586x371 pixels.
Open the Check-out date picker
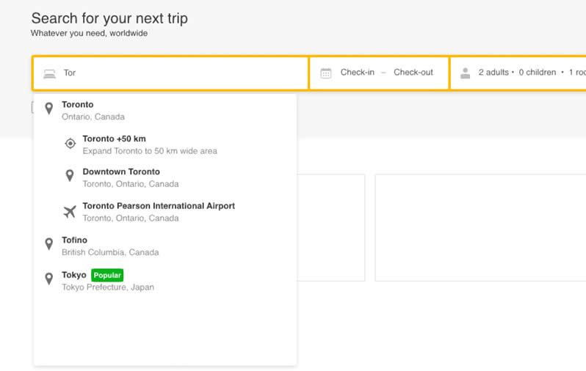(x=413, y=73)
